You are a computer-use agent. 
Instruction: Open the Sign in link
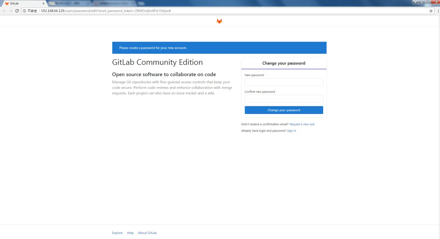pyautogui.click(x=291, y=131)
